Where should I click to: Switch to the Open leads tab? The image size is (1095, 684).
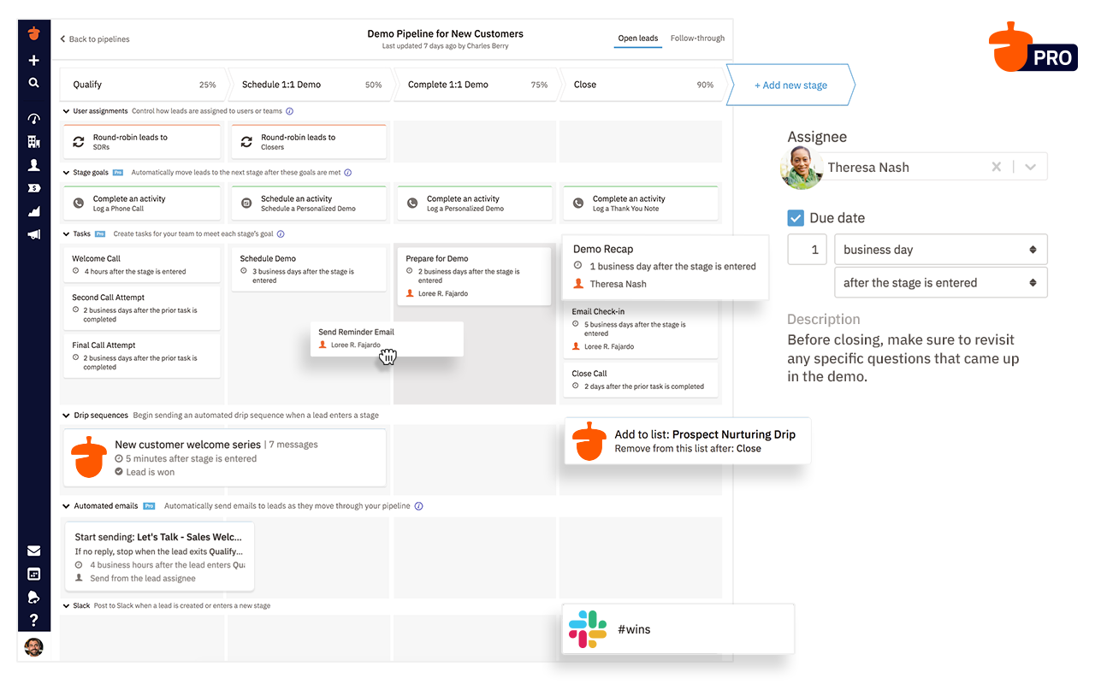pos(638,38)
